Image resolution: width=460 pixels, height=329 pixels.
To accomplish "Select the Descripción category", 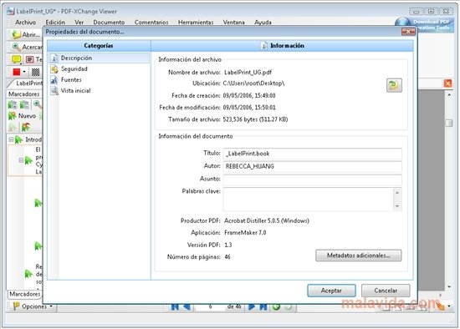I will pyautogui.click(x=100, y=58).
